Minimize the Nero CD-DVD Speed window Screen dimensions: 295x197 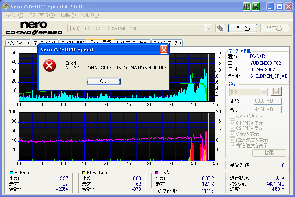click(x=270, y=7)
